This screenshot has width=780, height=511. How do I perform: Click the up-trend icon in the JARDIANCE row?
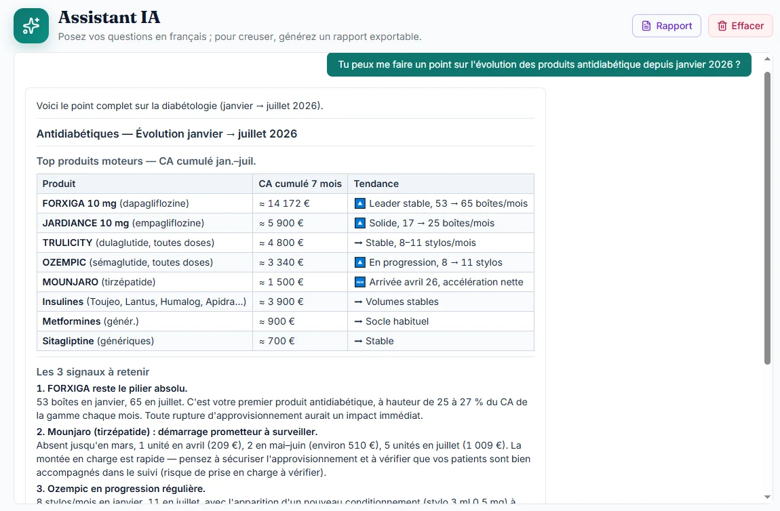click(x=359, y=223)
